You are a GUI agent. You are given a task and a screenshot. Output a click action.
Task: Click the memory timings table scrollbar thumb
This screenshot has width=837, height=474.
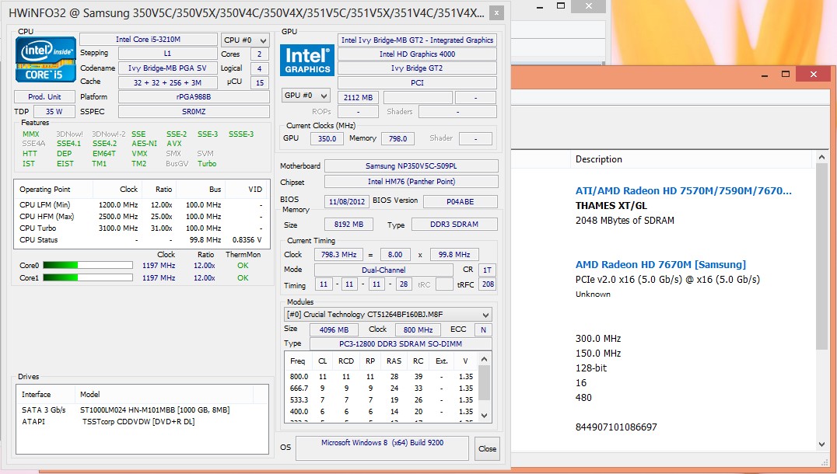484,383
